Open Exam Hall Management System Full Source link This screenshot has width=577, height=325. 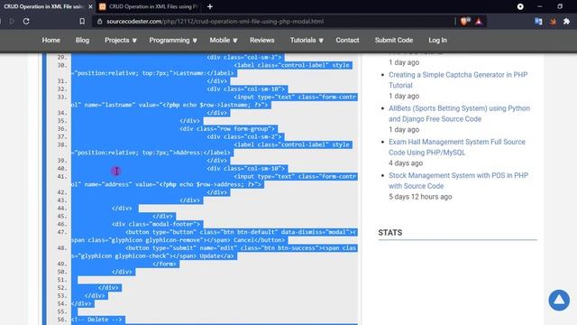click(457, 147)
